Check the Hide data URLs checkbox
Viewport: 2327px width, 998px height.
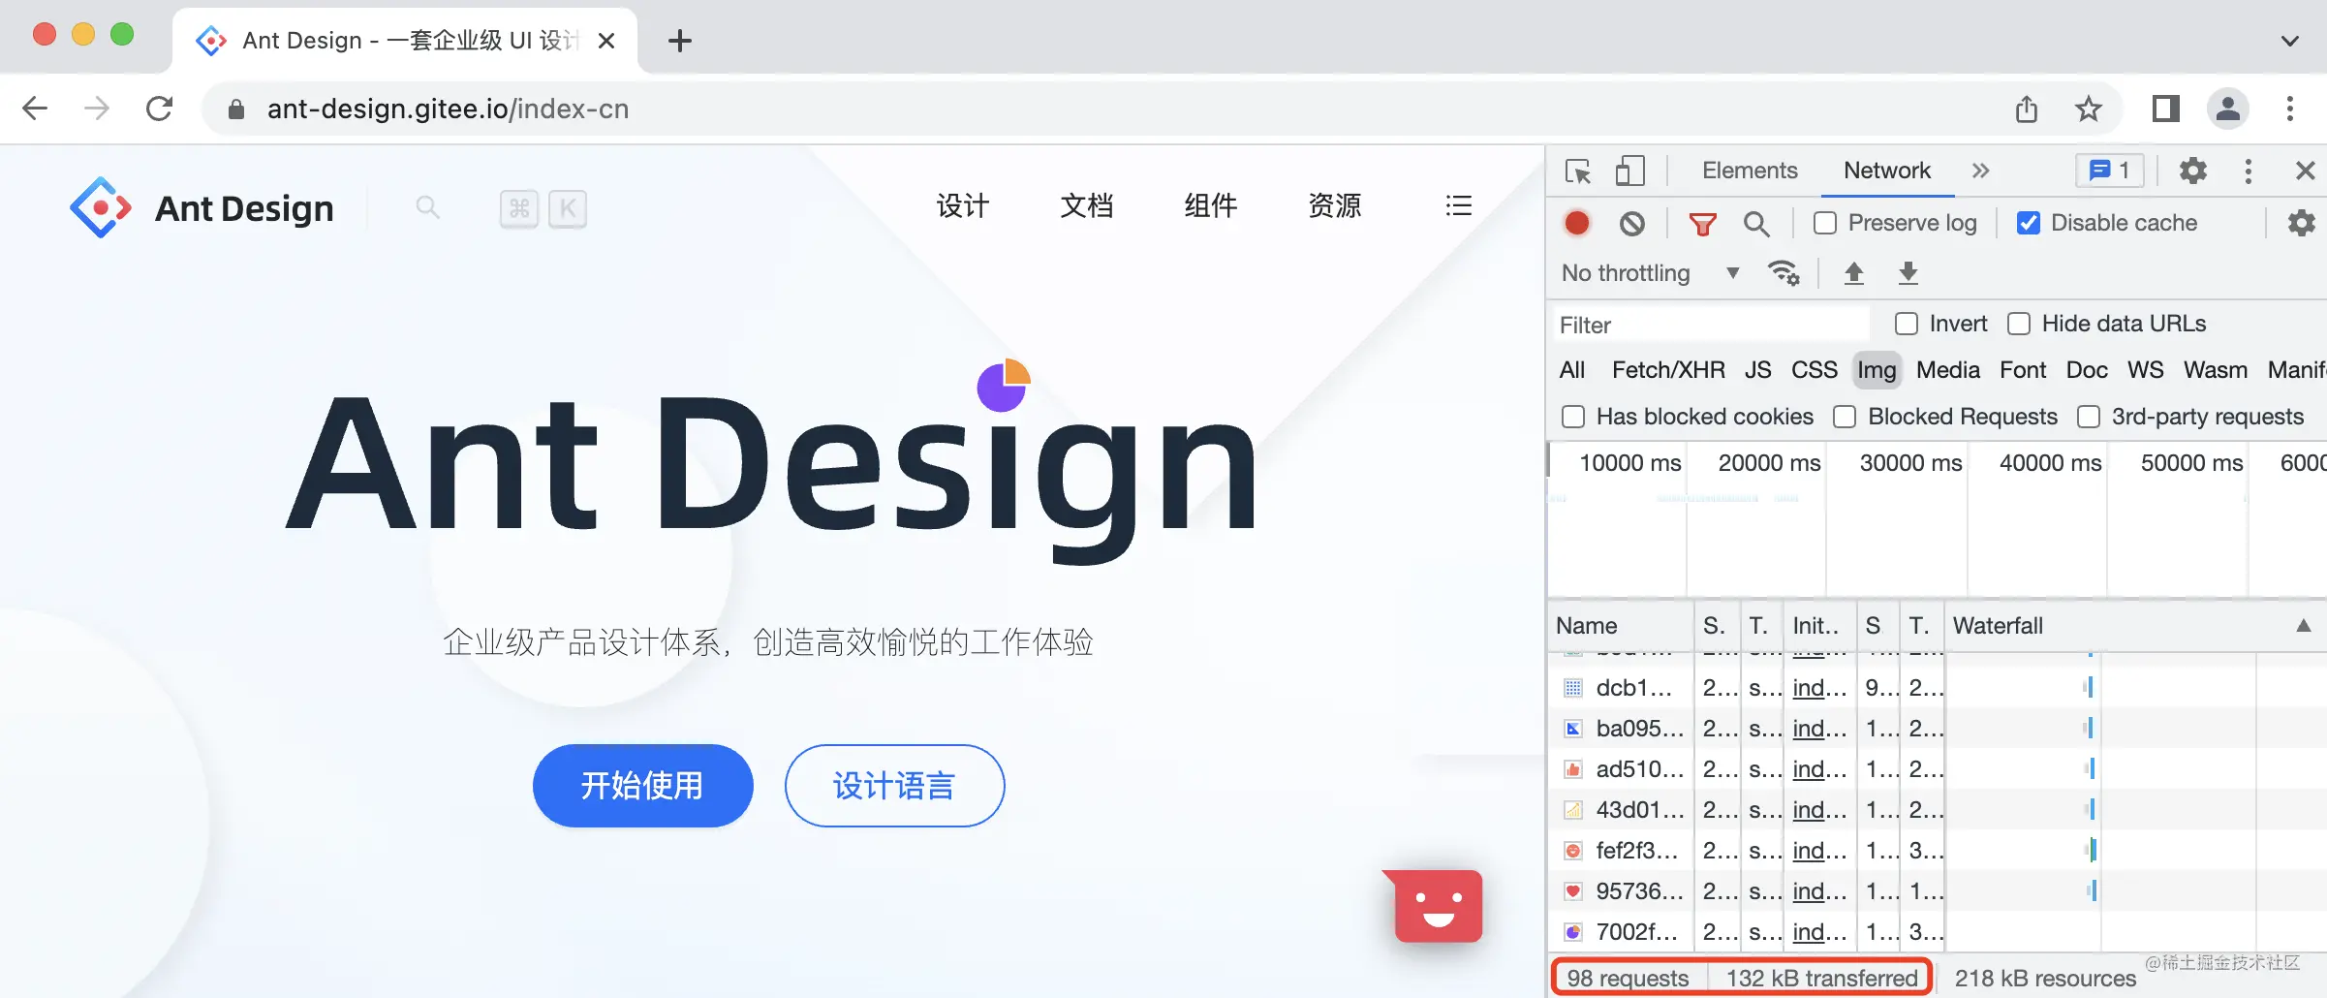pos(2019,324)
